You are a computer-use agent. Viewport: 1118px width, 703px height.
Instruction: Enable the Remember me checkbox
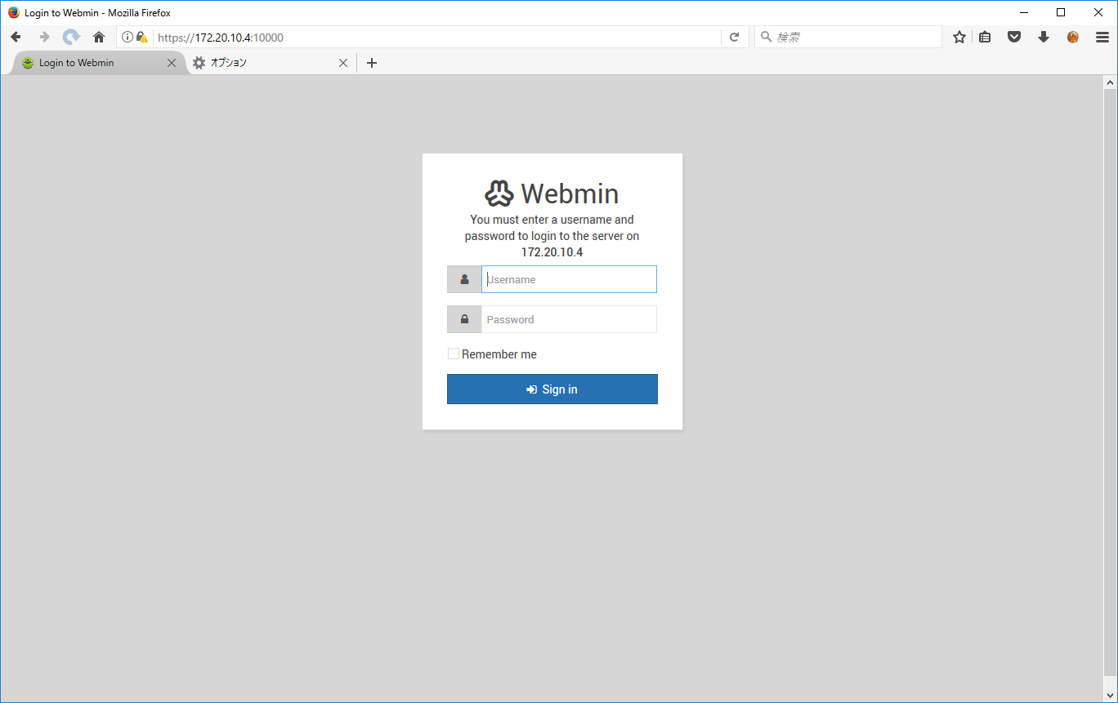454,354
